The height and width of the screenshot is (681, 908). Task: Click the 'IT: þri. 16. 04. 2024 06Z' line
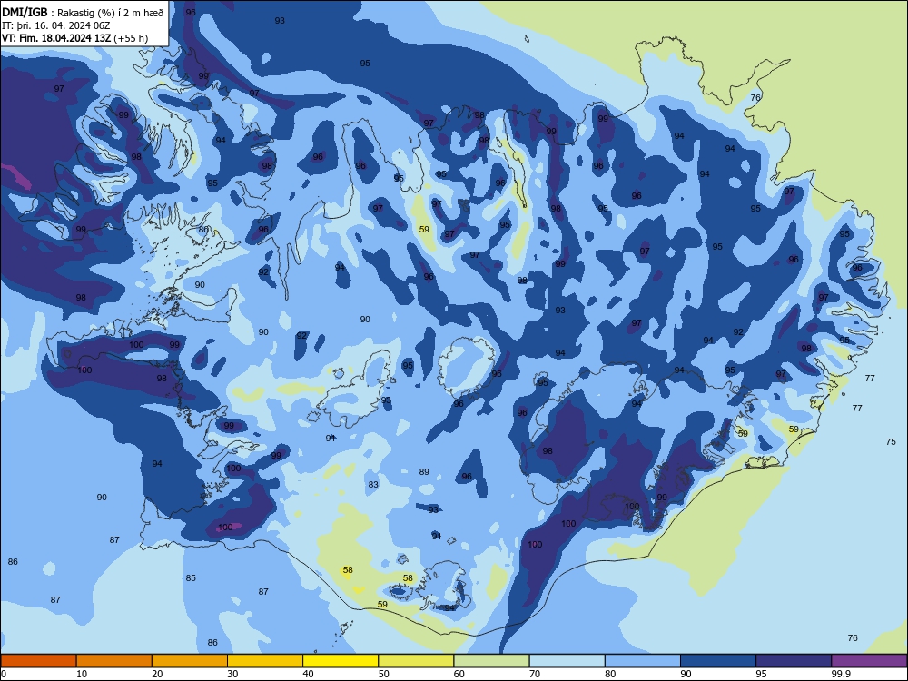click(55, 25)
